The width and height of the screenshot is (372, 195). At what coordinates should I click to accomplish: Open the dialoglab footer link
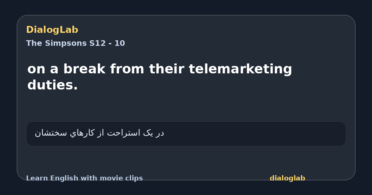coord(287,178)
